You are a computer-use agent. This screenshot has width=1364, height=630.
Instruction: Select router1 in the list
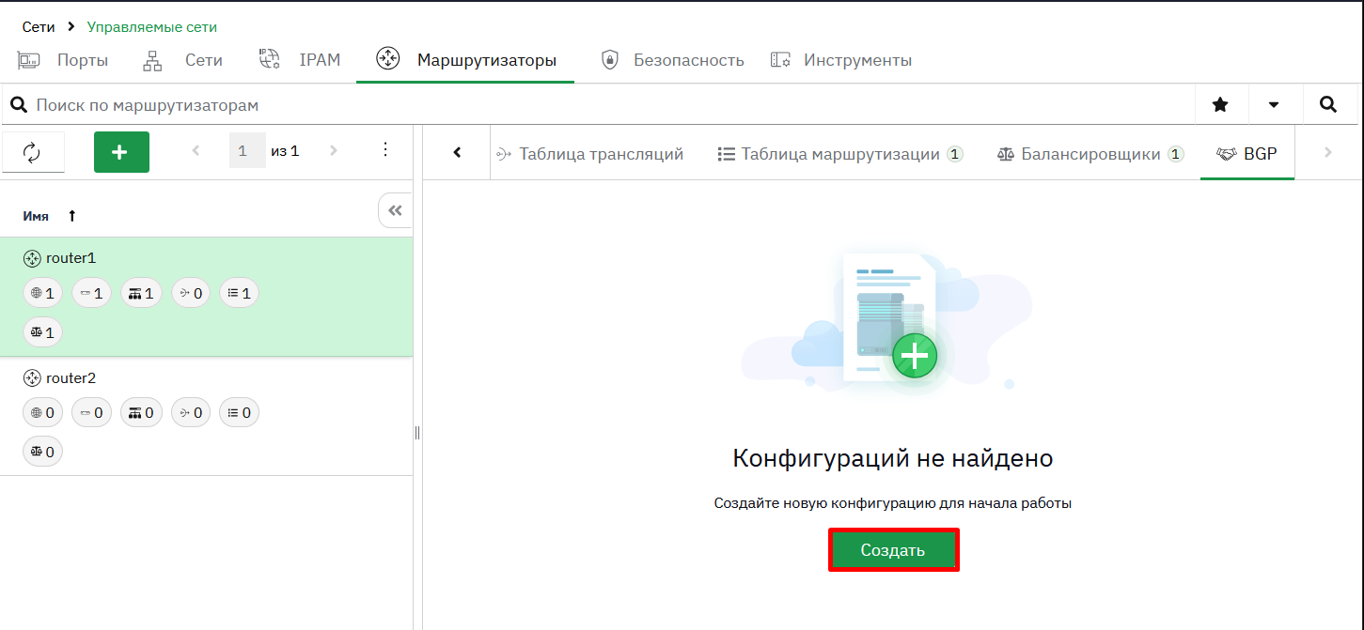coord(206,297)
